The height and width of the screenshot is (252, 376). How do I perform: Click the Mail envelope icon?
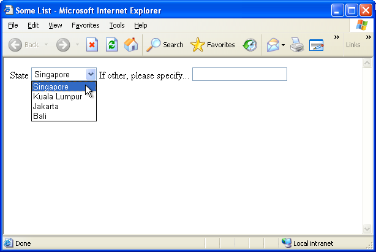[x=273, y=45]
